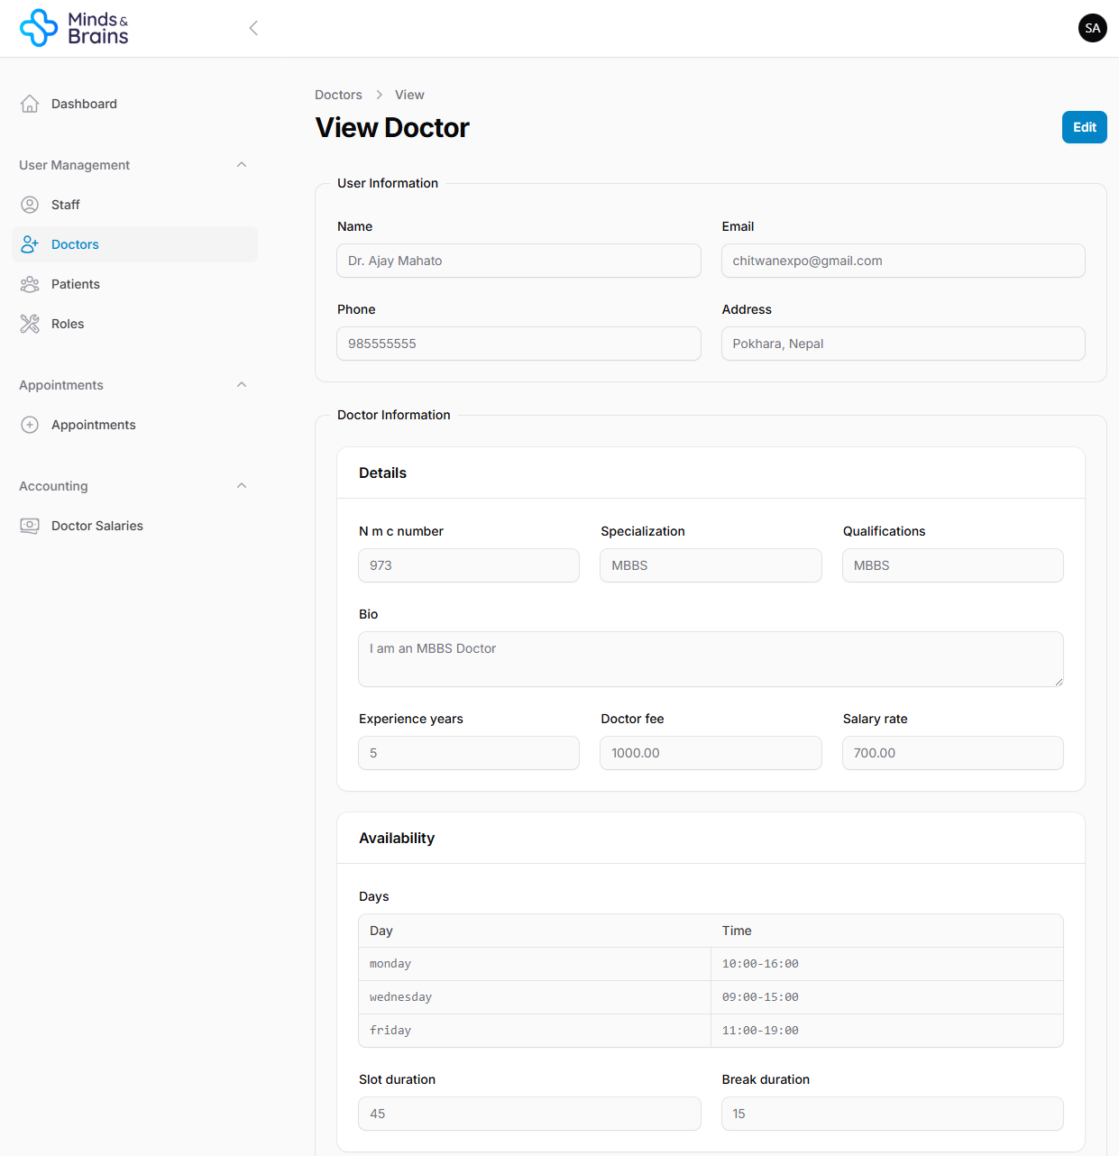Screen dimensions: 1119x1156
Task: Collapse the sidebar with the arrow icon
Action: click(253, 28)
